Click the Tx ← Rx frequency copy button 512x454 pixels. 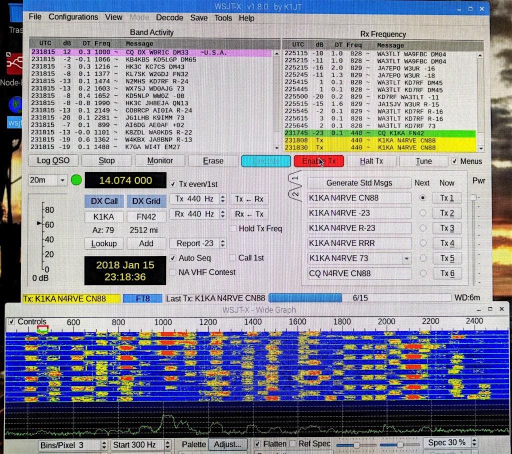click(248, 199)
